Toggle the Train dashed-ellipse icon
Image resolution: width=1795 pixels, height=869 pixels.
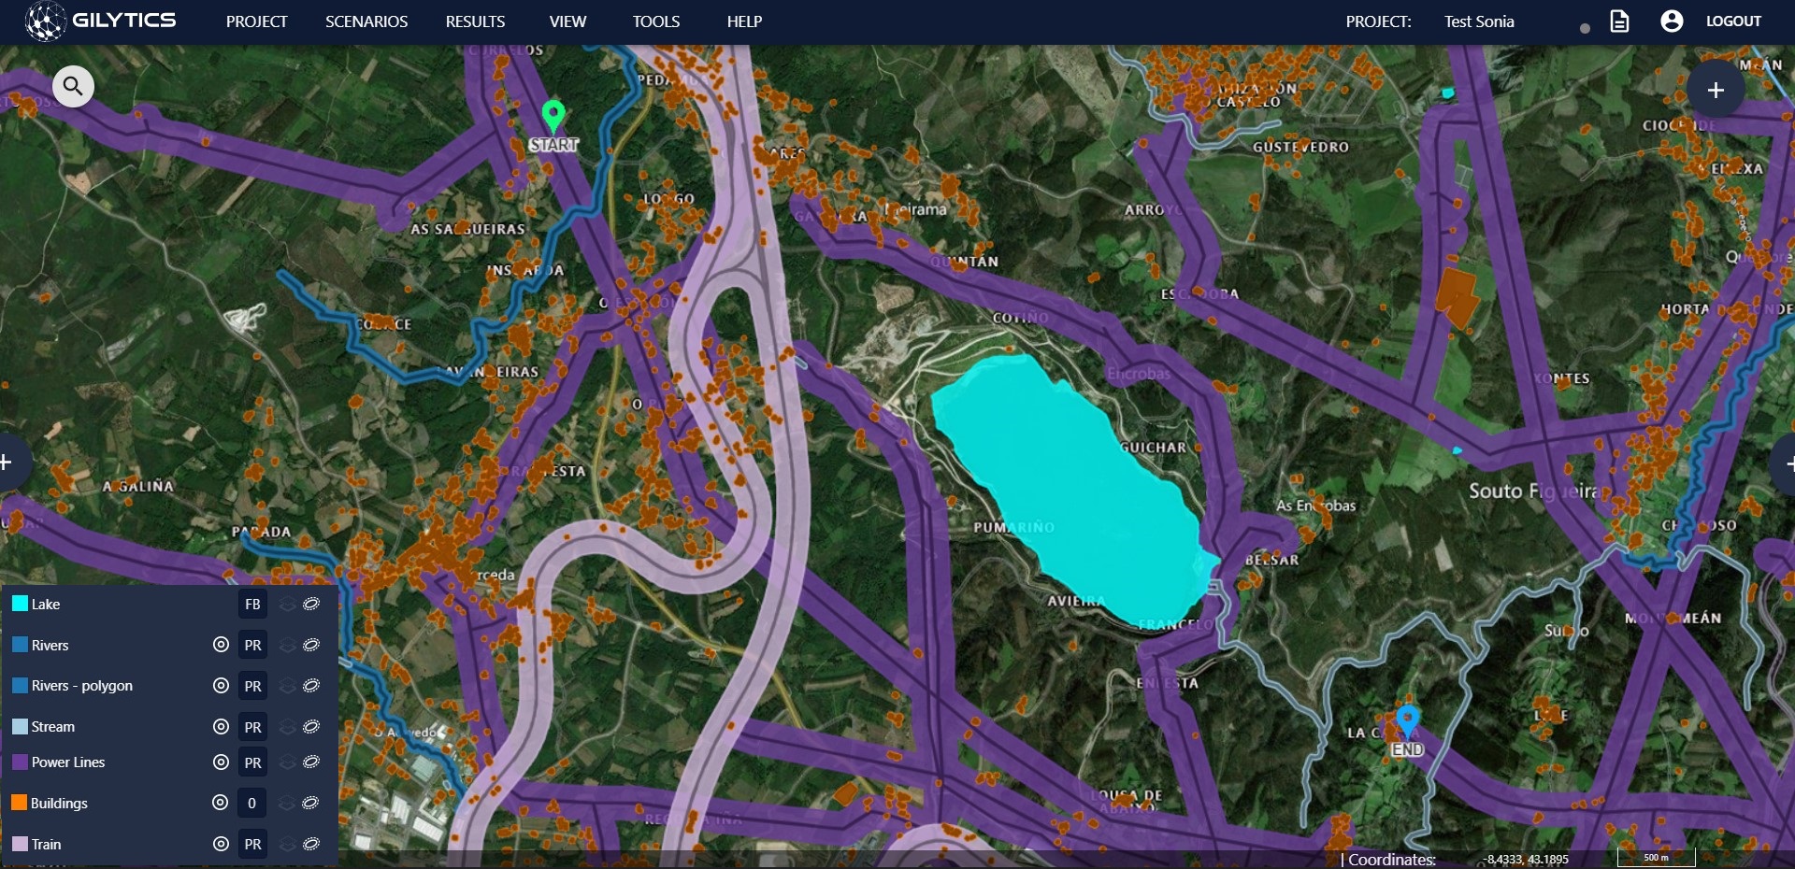click(311, 845)
